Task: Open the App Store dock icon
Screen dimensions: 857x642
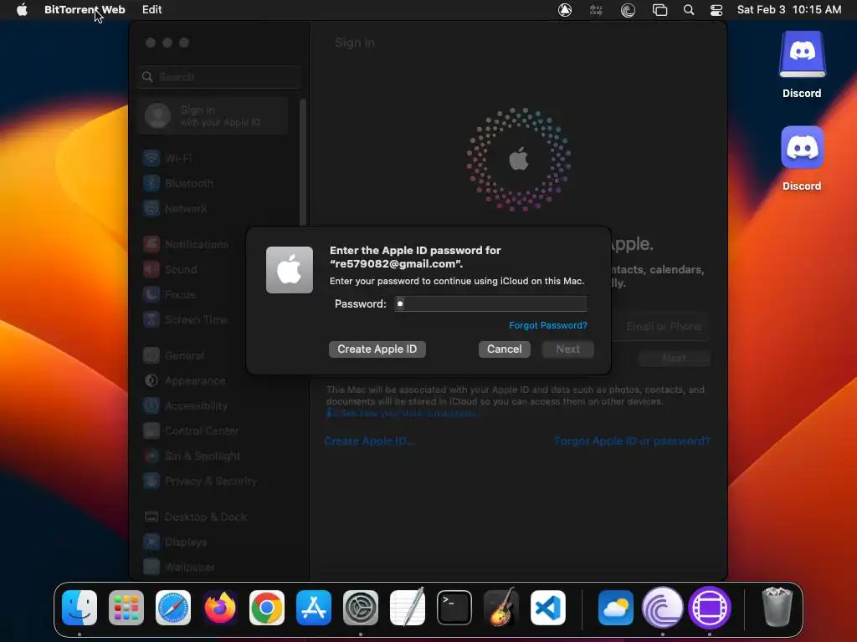Action: tap(314, 608)
